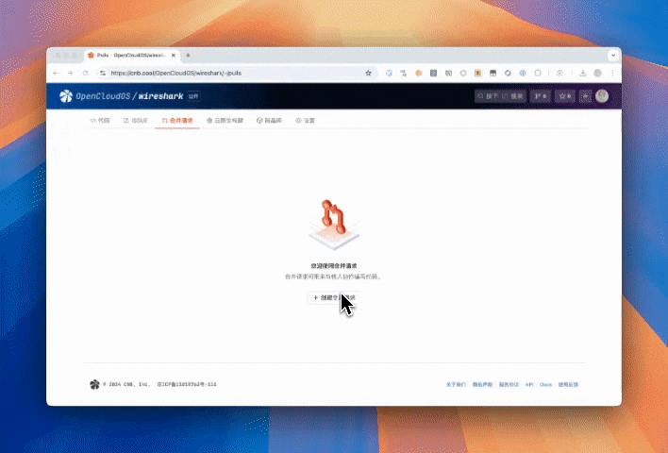
Task: Click the 创建合并请求 button
Action: (x=334, y=297)
